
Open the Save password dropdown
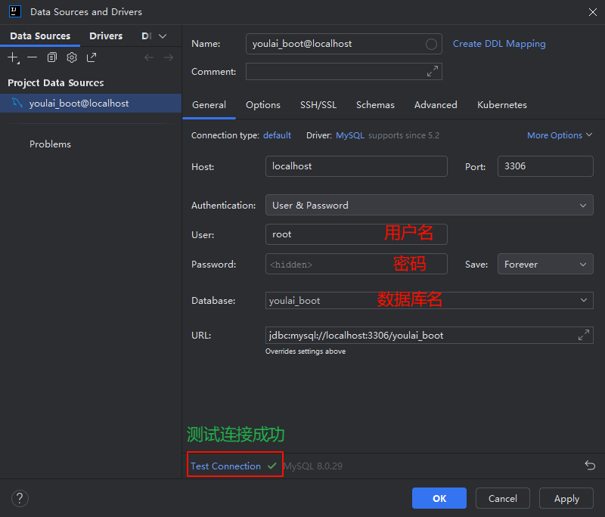(545, 264)
